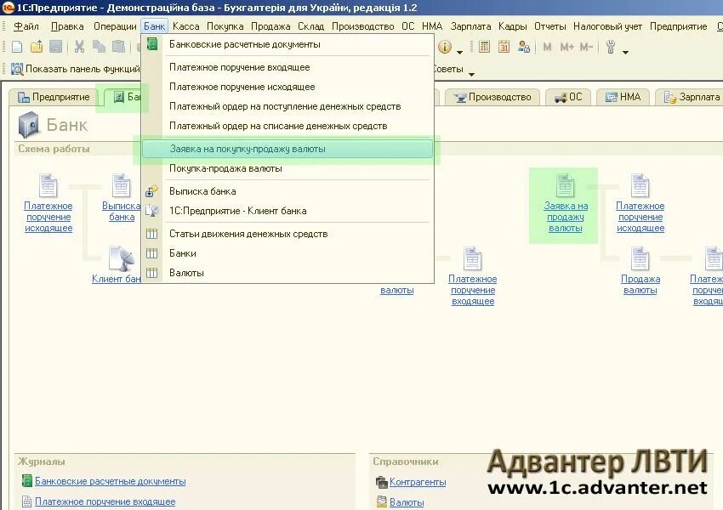Switch to the Предприятие tab

[x=54, y=97]
